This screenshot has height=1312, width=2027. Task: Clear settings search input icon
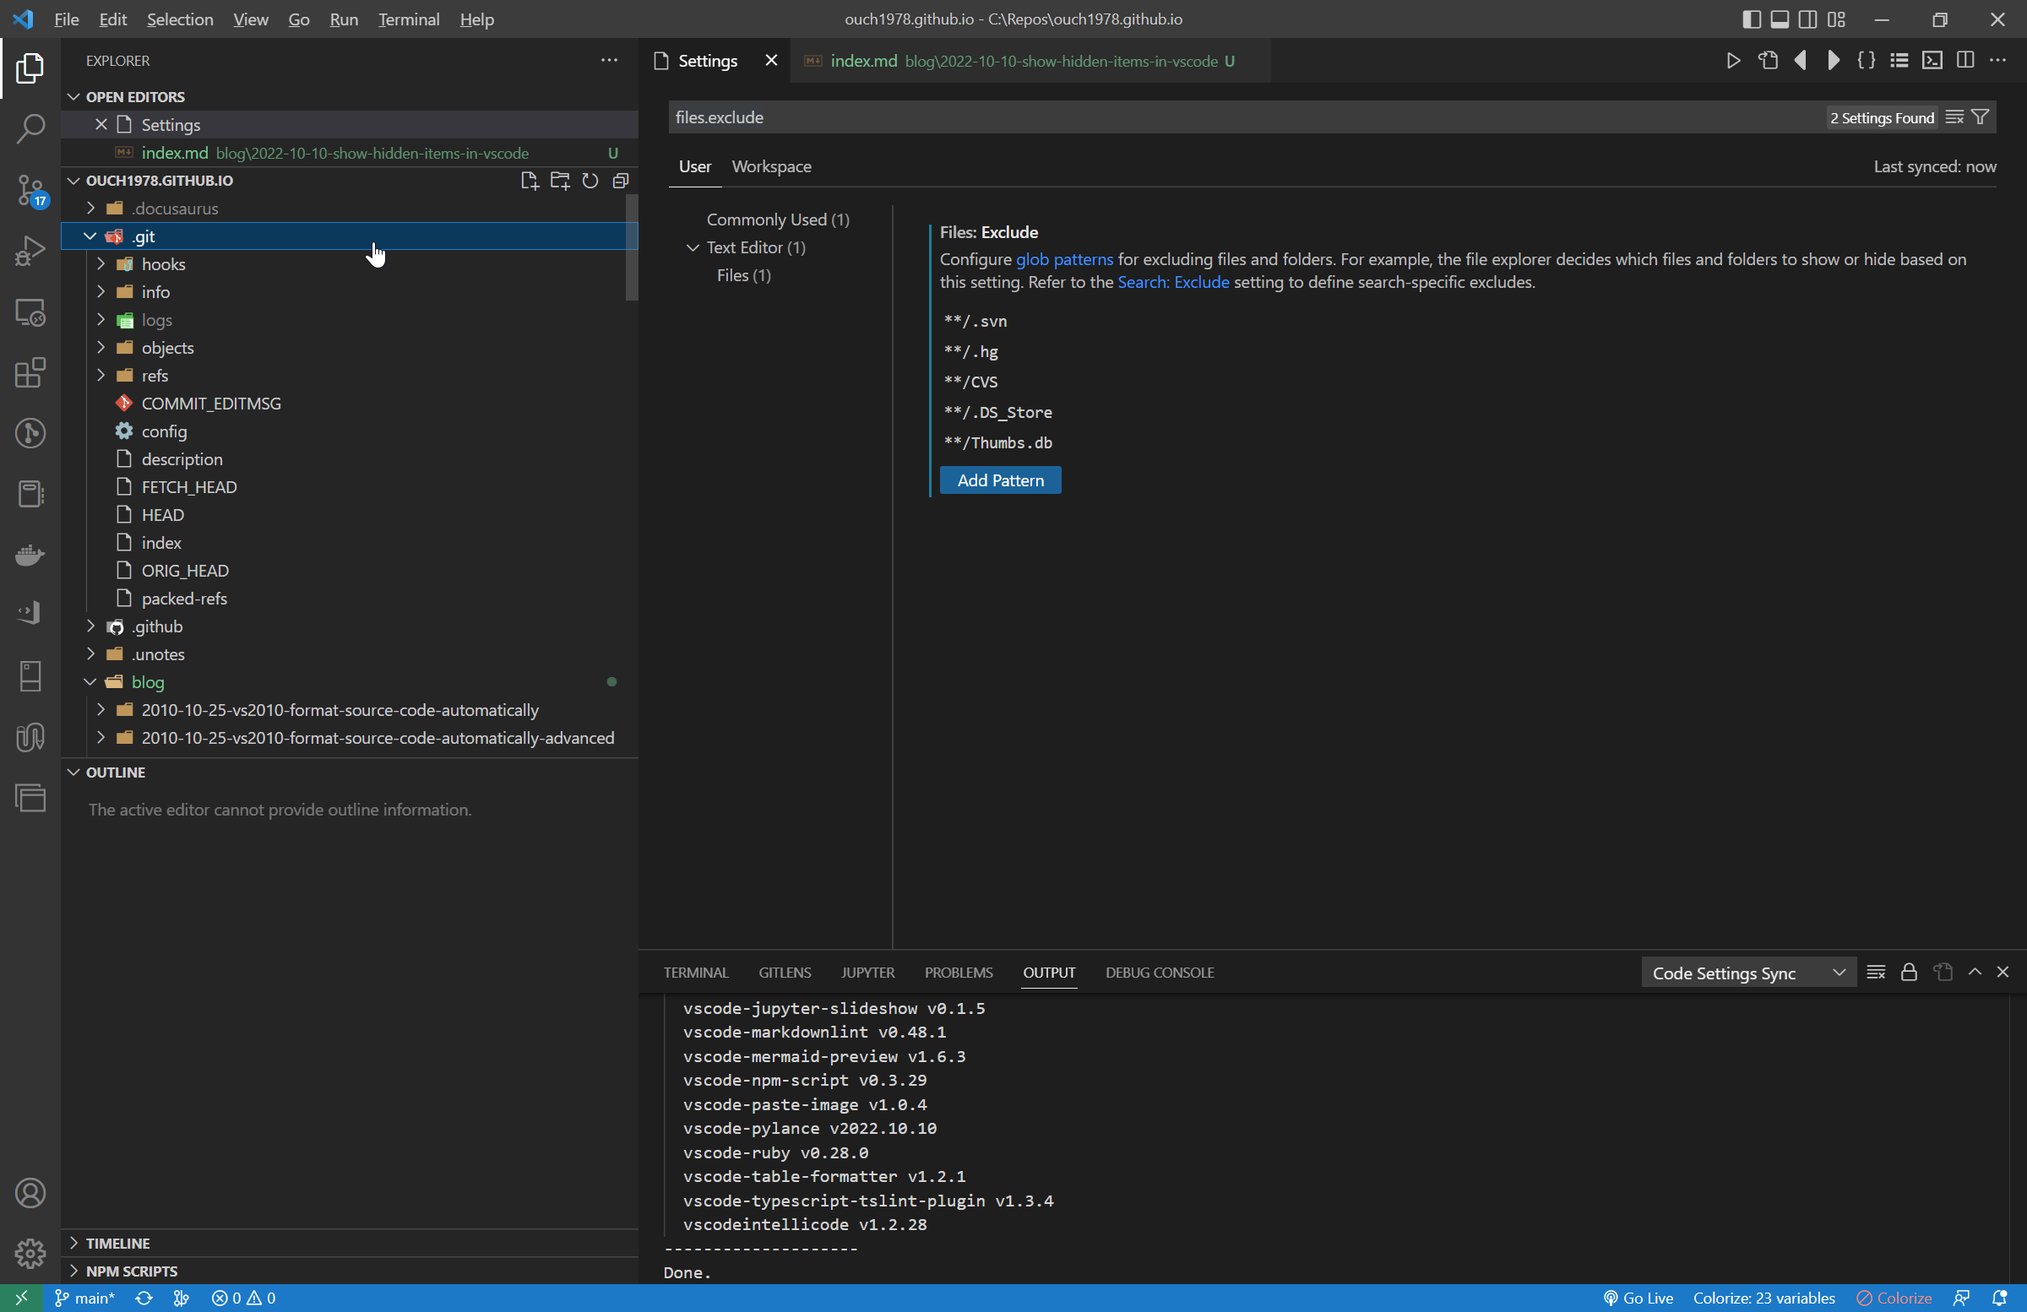click(x=1954, y=117)
